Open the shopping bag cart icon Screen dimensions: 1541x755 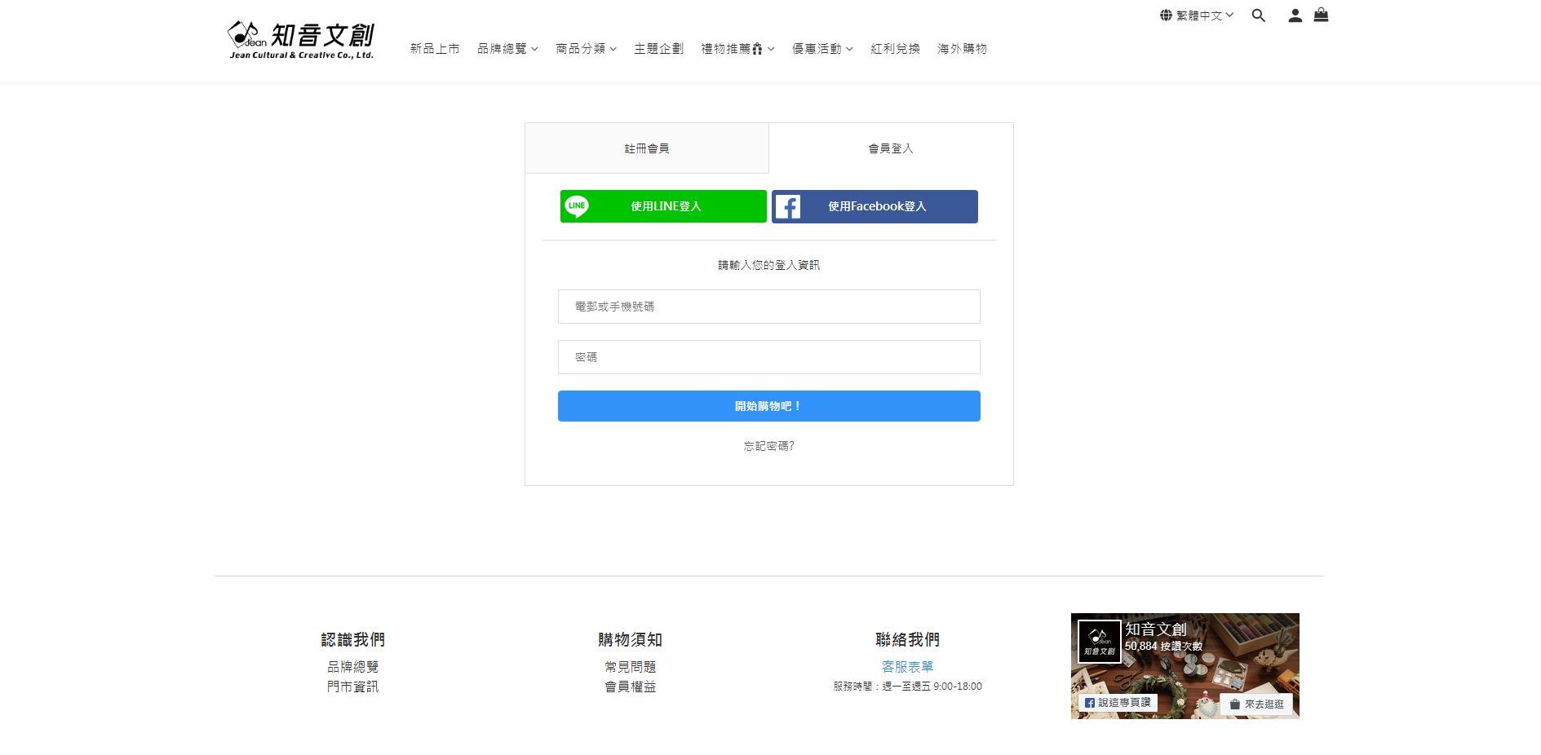1321,15
